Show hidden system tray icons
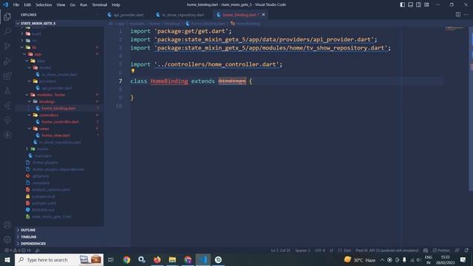Viewport: 473px width, 266px height. (382, 259)
